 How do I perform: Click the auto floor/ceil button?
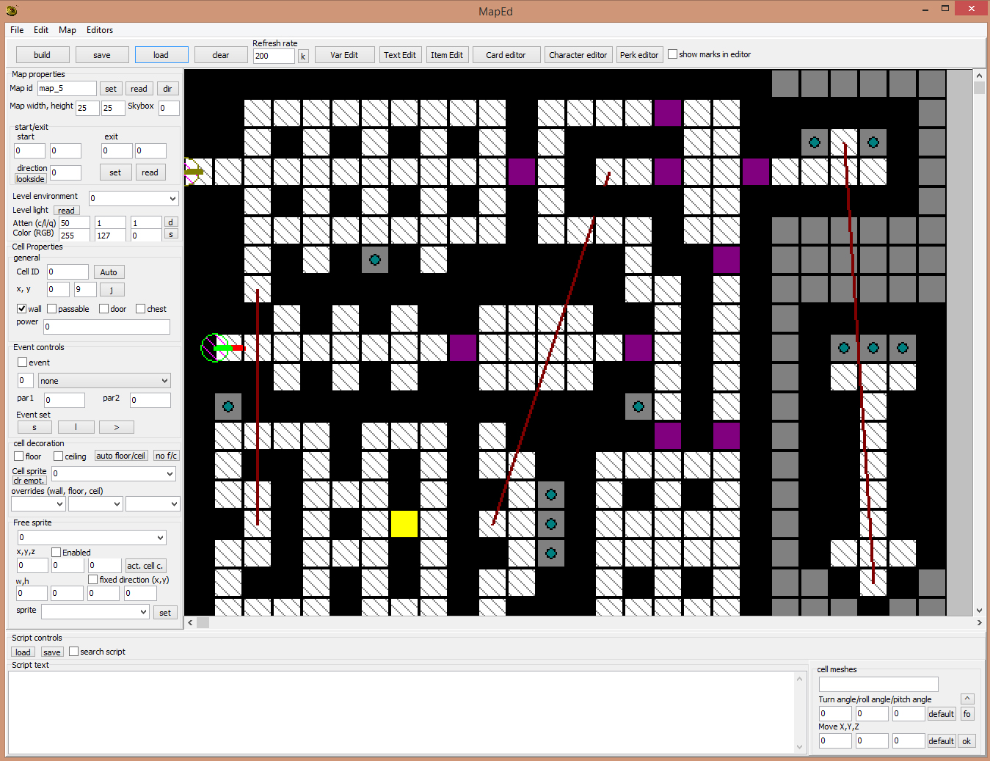121,456
